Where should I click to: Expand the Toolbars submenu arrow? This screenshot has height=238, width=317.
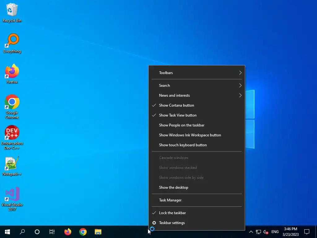pos(240,73)
